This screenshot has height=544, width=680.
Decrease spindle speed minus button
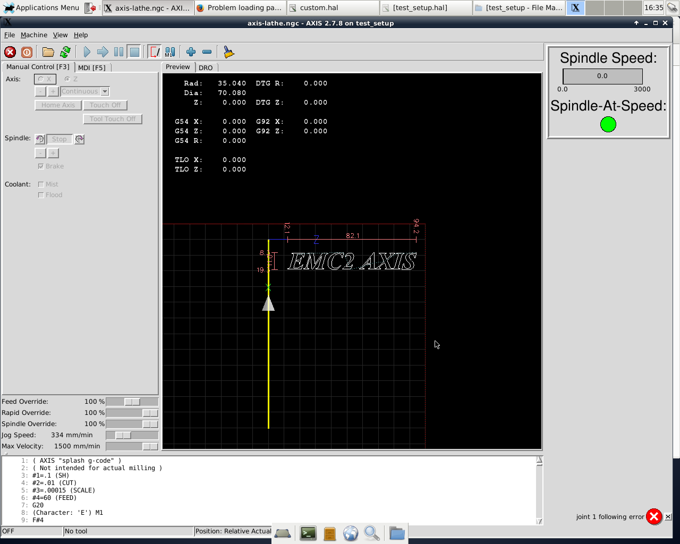click(40, 153)
